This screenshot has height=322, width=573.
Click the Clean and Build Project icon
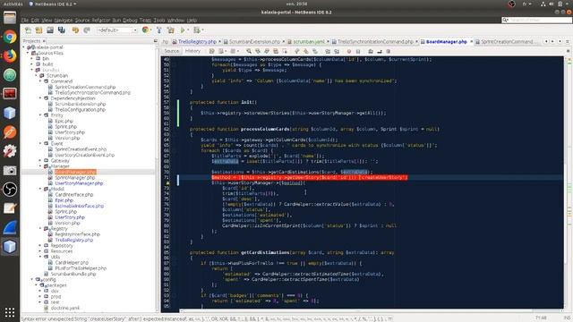click(x=170, y=30)
